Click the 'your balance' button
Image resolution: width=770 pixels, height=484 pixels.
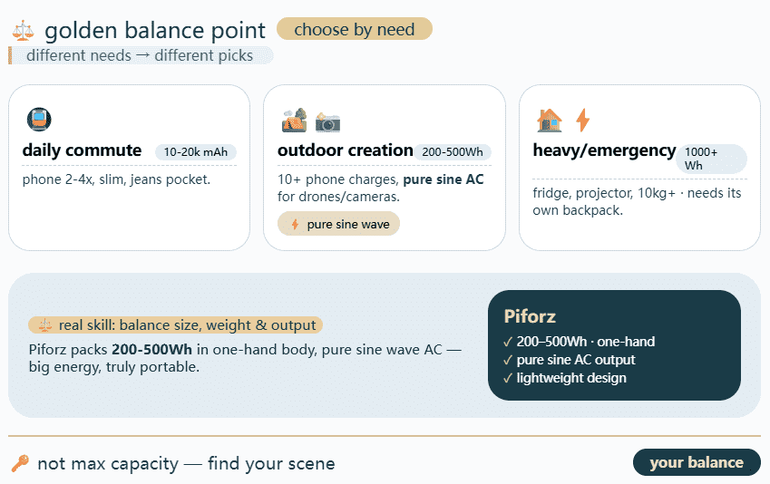click(x=696, y=462)
